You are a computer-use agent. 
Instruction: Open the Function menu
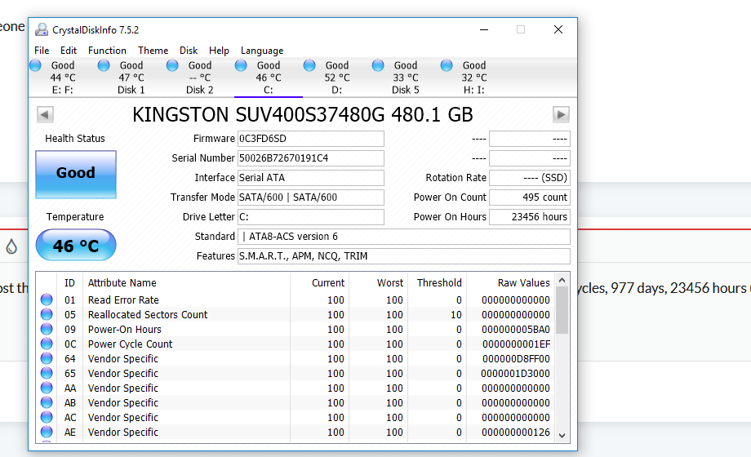[107, 51]
